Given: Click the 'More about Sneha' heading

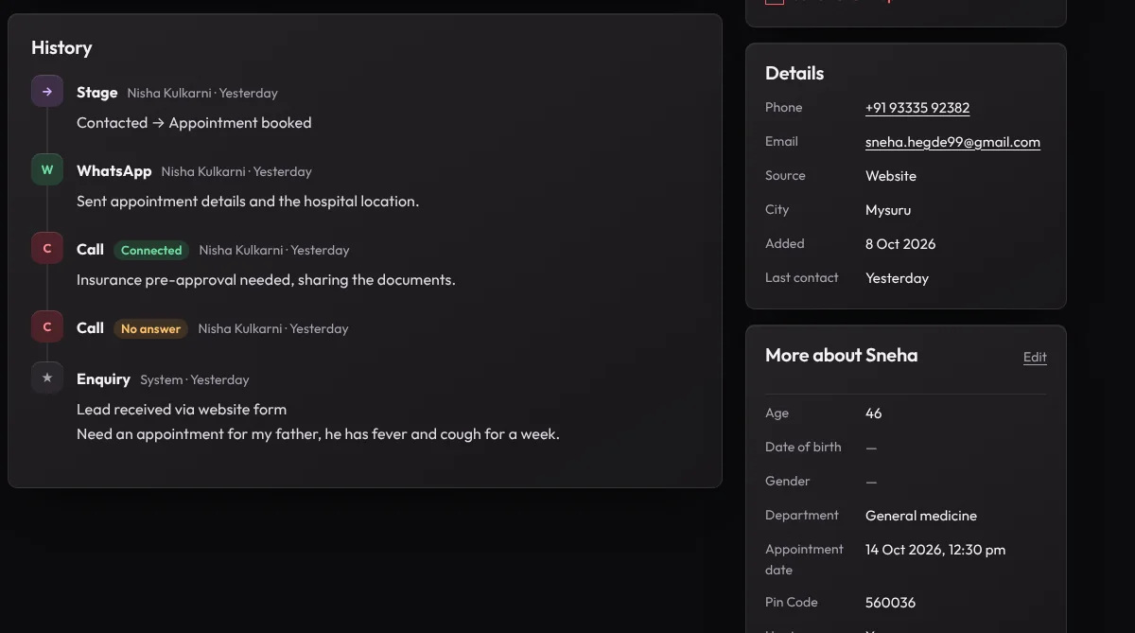Looking at the screenshot, I should [841, 356].
